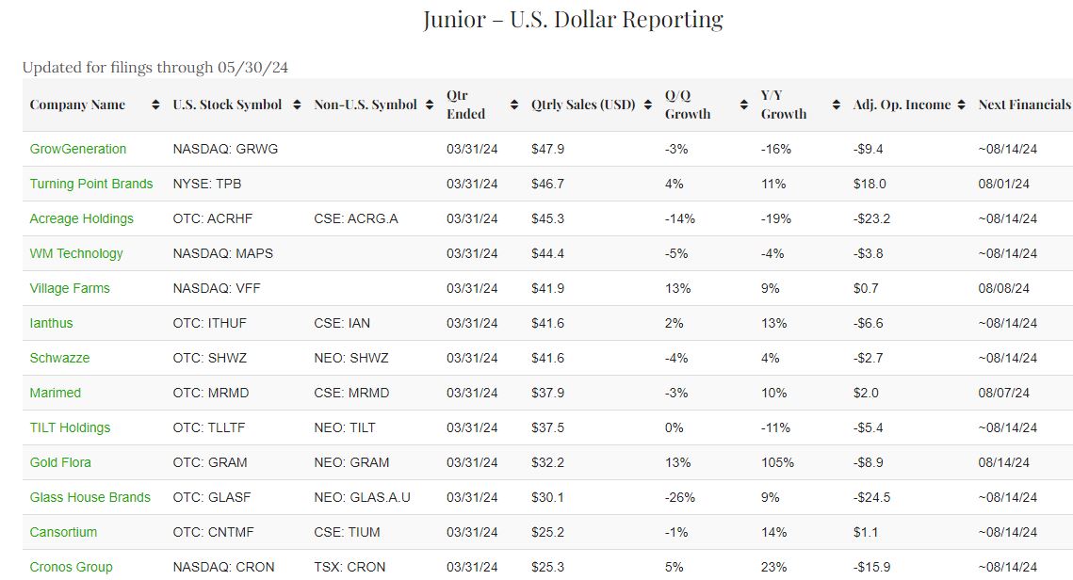
Task: Sort Qtrly Sales (USD) using arrow icon
Action: 649,105
